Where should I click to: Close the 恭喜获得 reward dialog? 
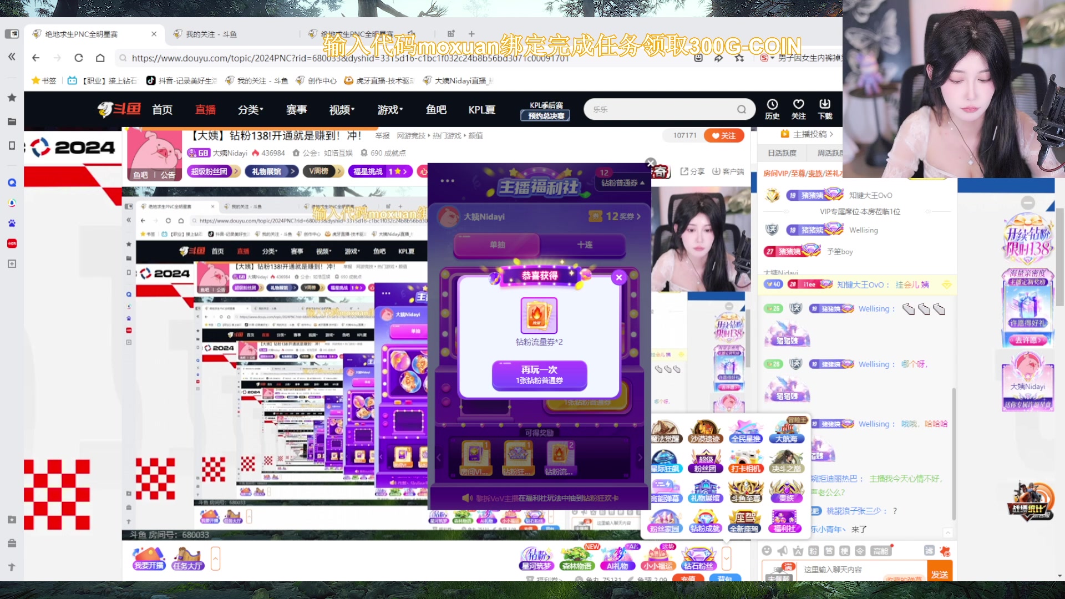coord(619,277)
